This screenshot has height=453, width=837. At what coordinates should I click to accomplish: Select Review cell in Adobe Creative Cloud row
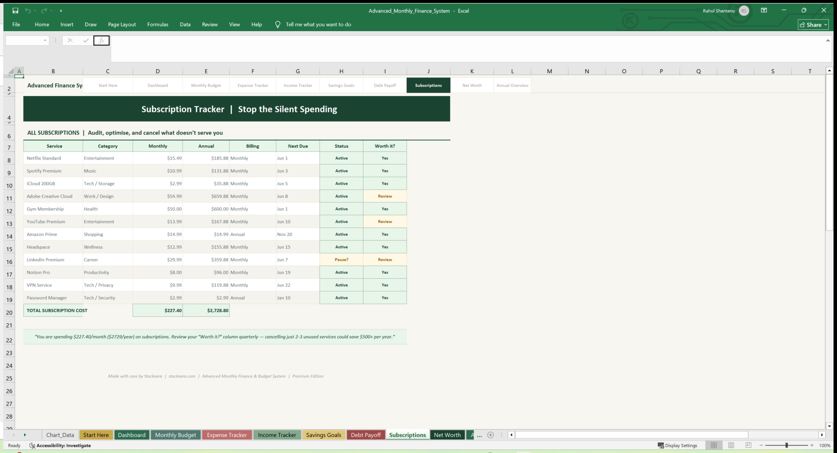[x=385, y=196]
